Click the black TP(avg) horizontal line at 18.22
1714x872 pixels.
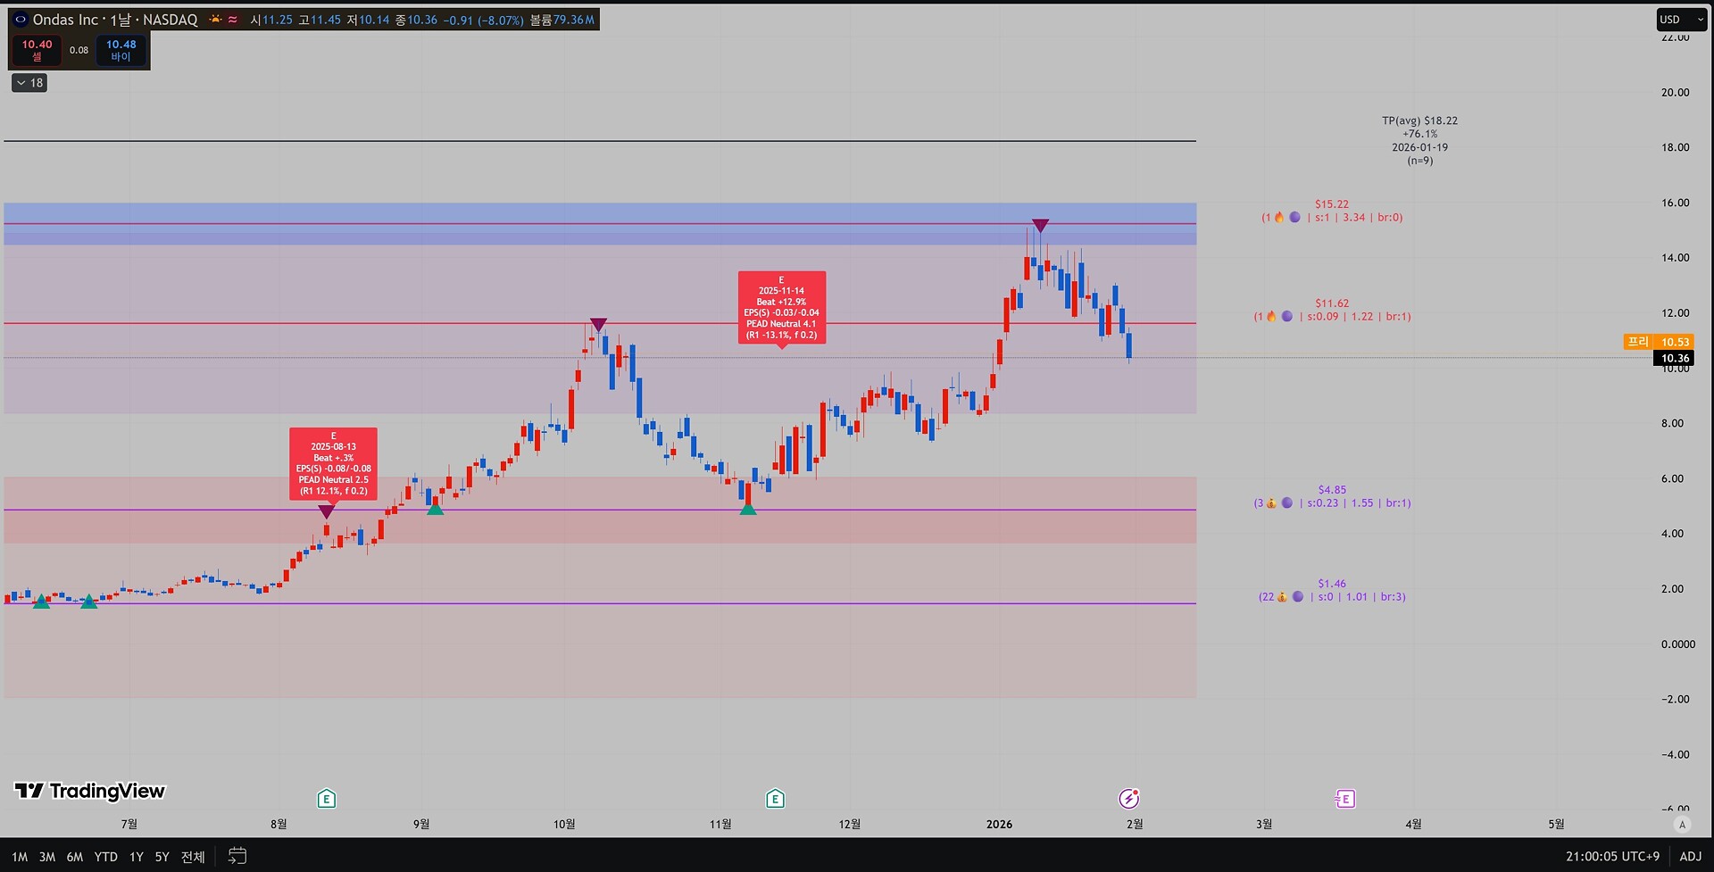coord(600,141)
